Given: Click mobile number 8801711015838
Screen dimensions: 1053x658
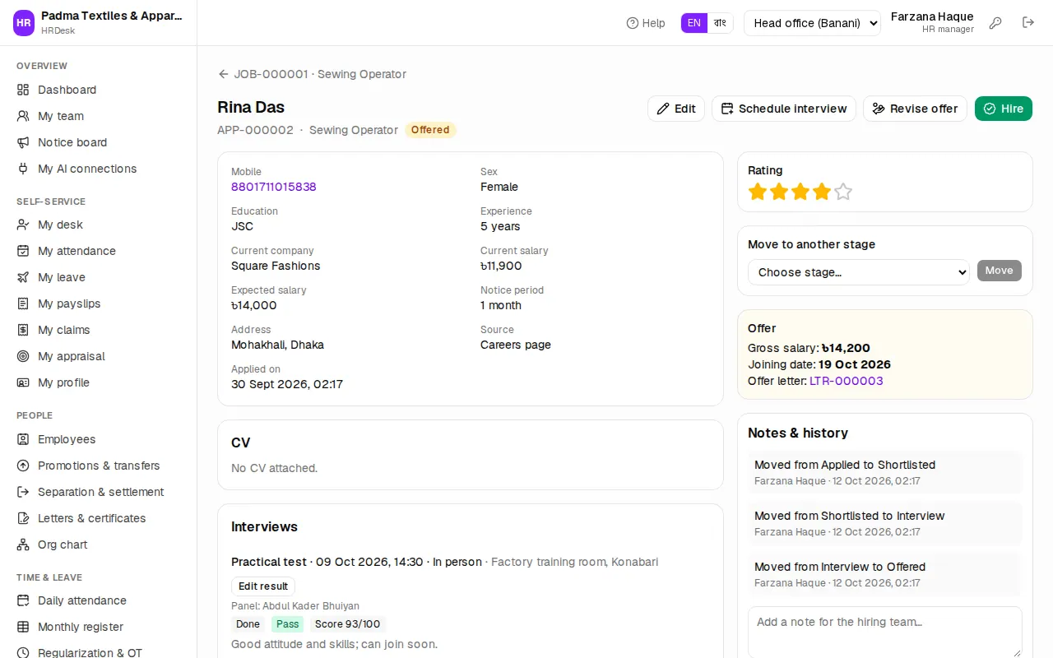Looking at the screenshot, I should coord(274,187).
